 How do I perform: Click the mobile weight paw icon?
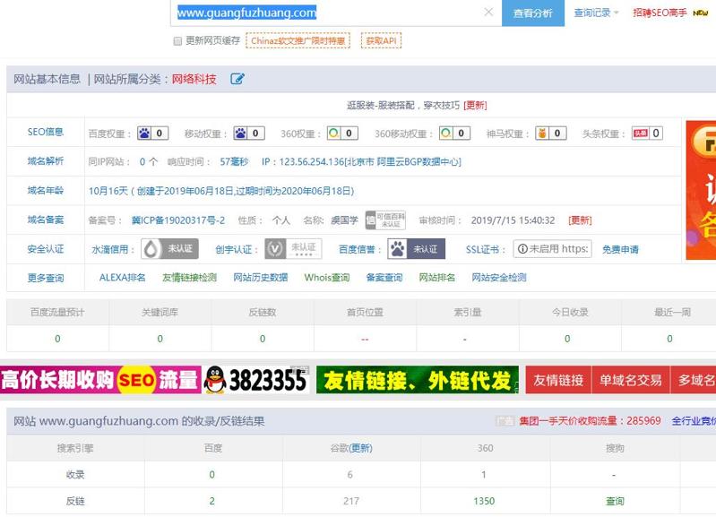point(240,134)
